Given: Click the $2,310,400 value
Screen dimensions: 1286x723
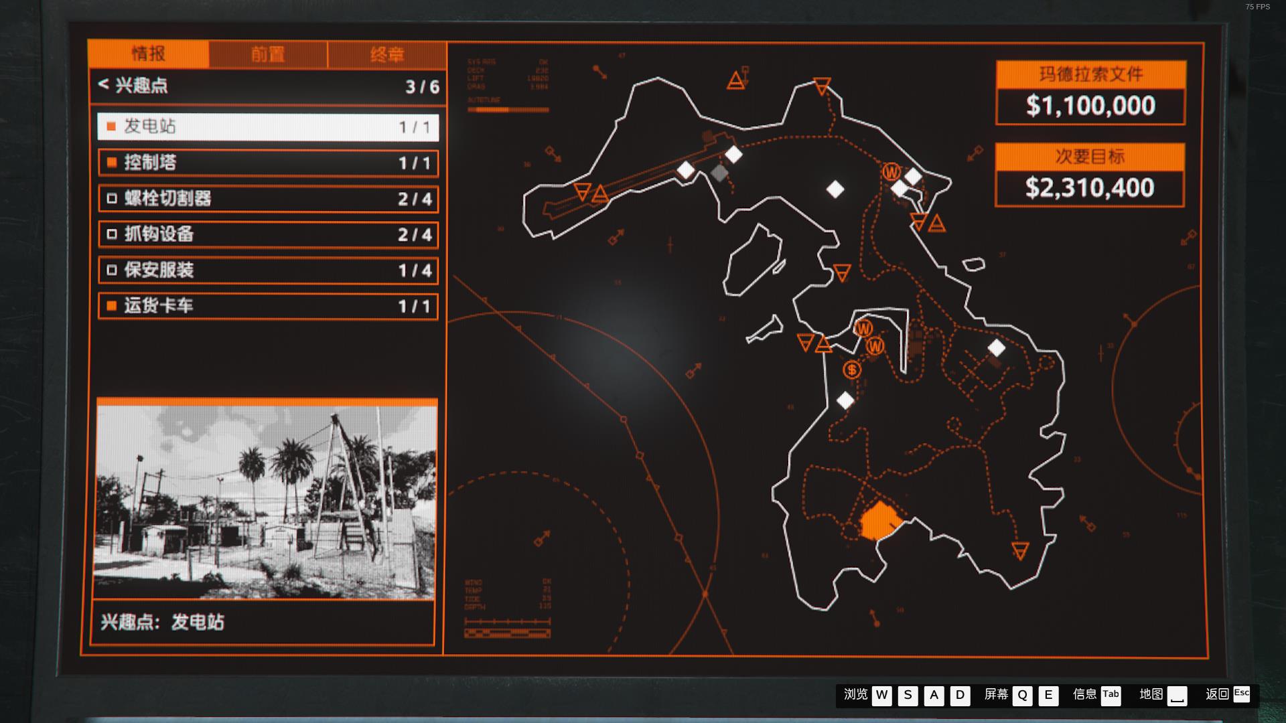Looking at the screenshot, I should (x=1090, y=188).
